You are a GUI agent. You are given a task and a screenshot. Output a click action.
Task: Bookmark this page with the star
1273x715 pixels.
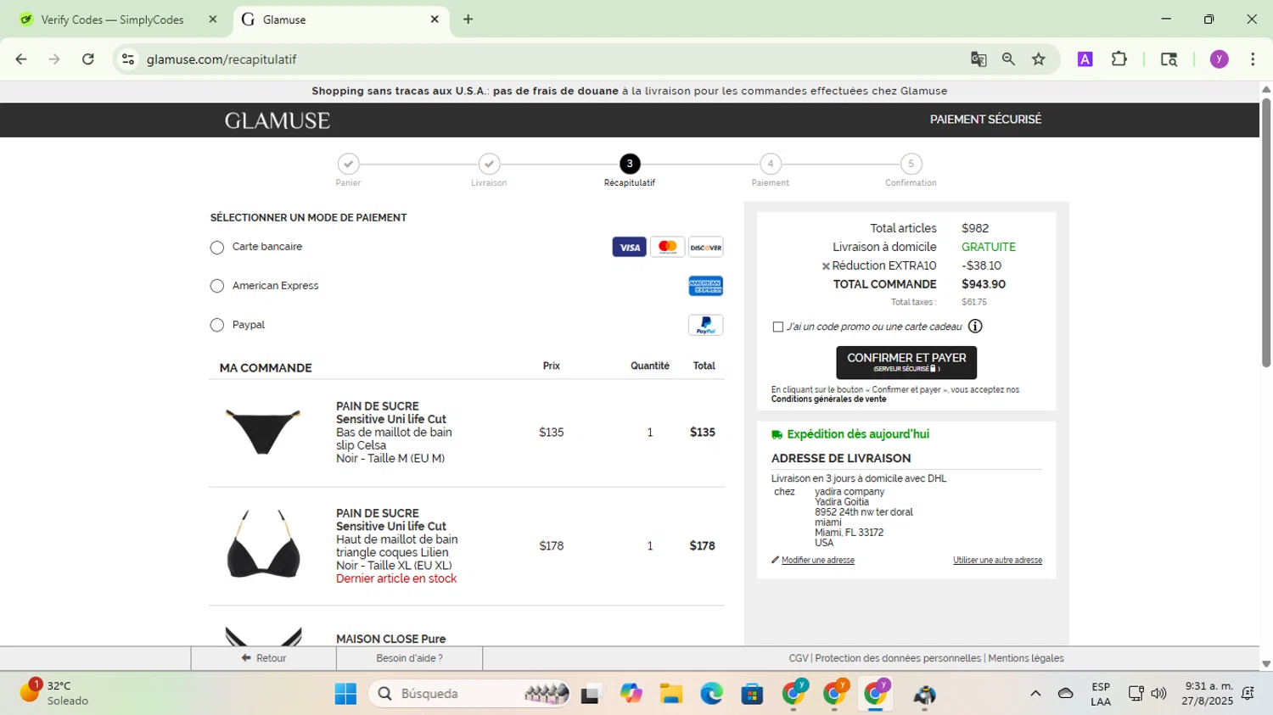click(x=1039, y=59)
